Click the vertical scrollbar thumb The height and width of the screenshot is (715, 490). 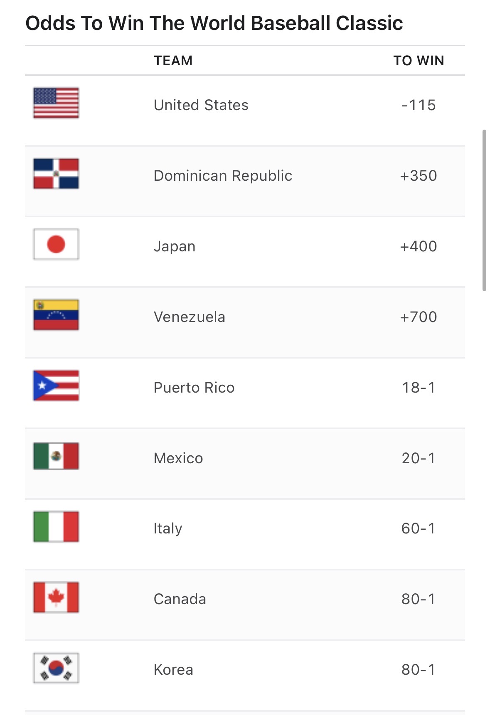pos(484,210)
